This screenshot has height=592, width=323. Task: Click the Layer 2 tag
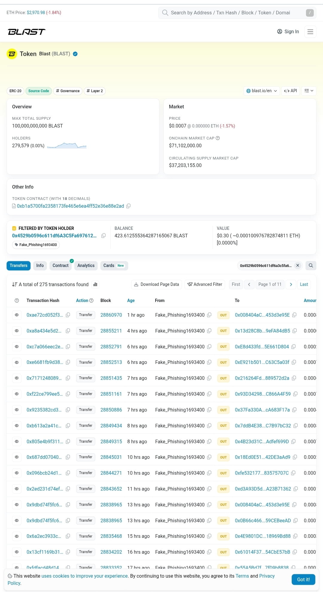pyautogui.click(x=95, y=91)
